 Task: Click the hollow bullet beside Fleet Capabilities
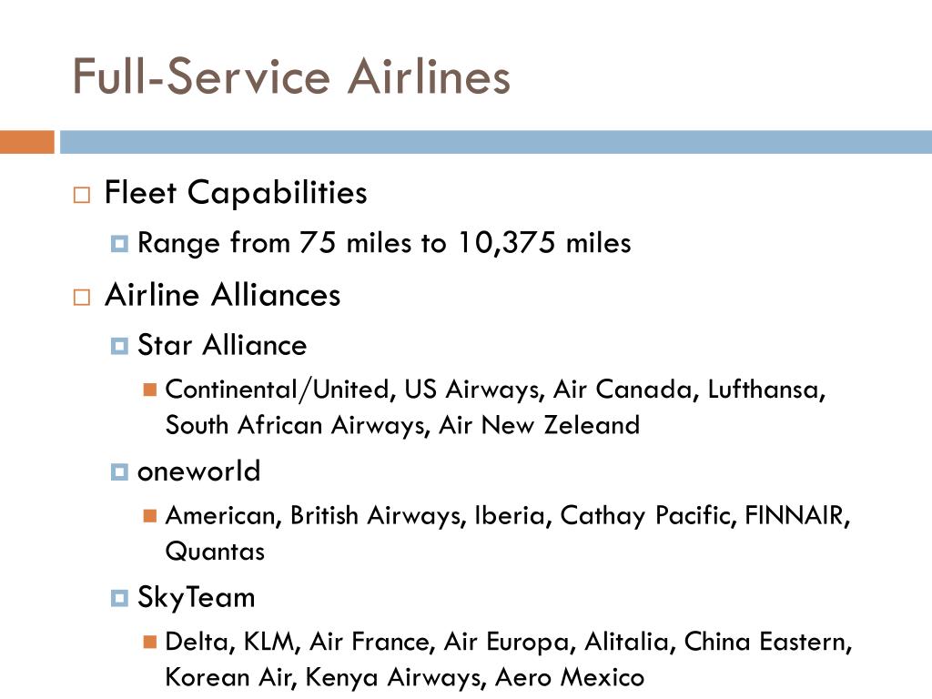(82, 195)
